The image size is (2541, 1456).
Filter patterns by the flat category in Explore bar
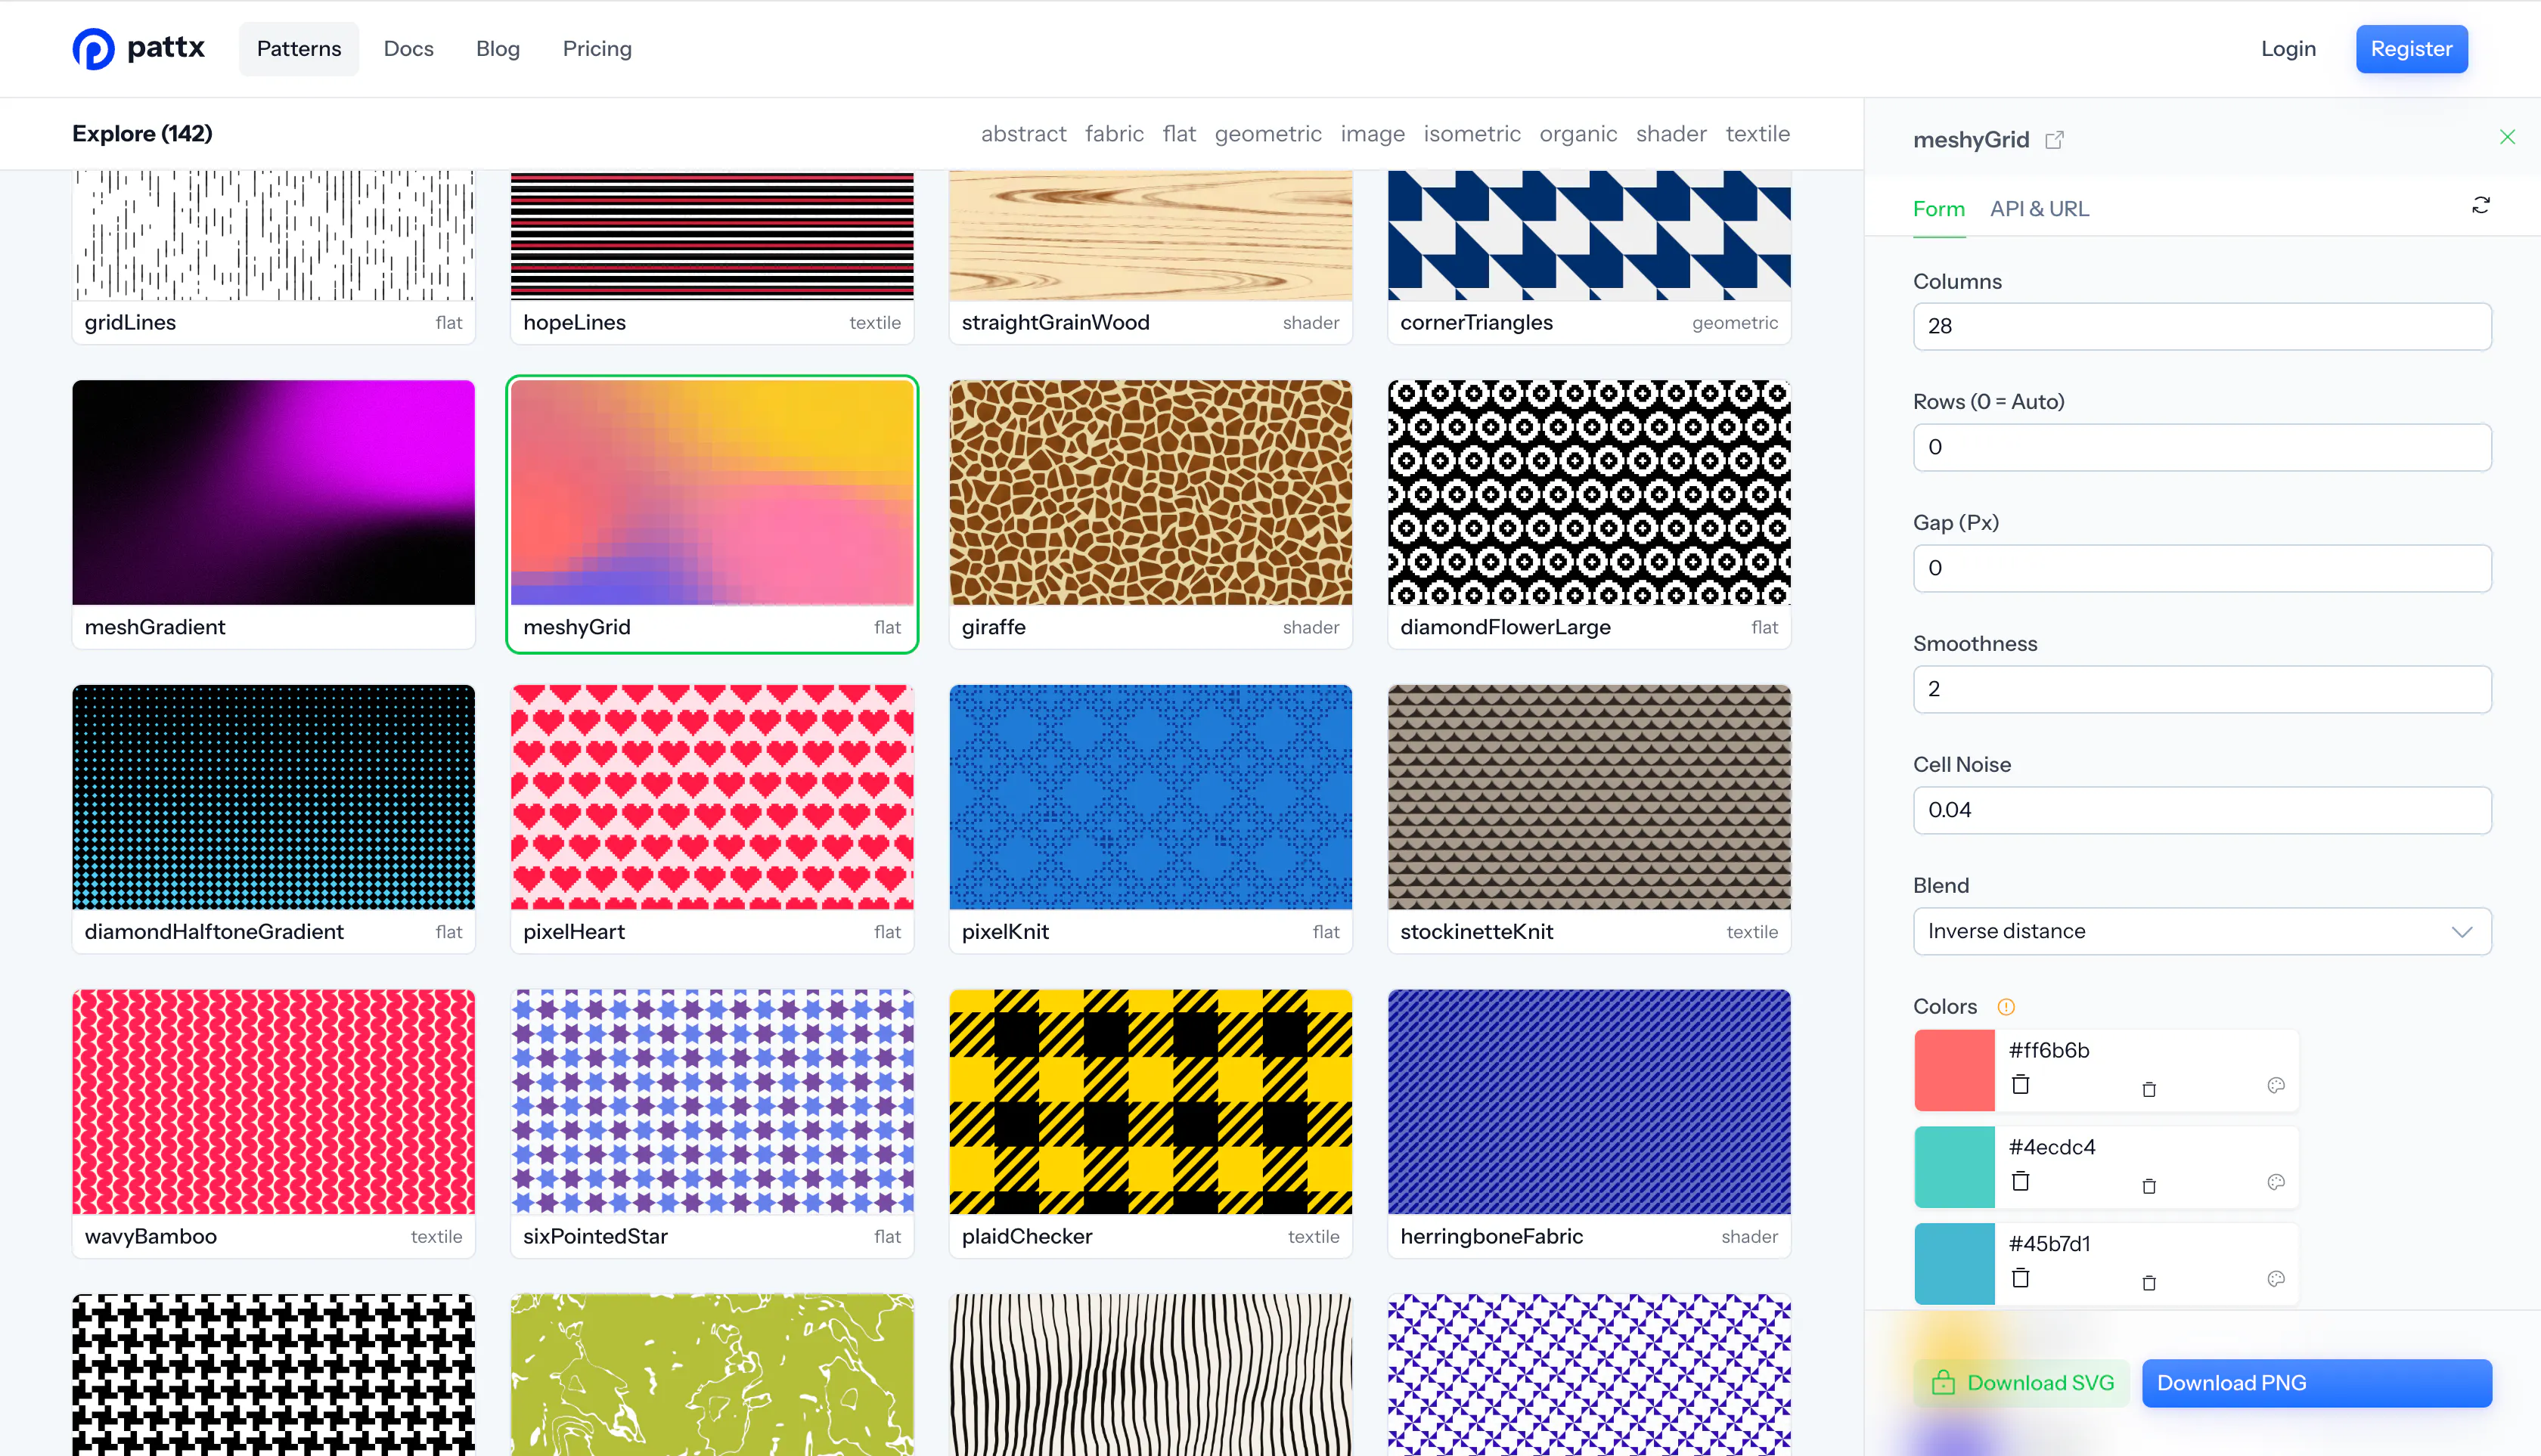[x=1178, y=134]
